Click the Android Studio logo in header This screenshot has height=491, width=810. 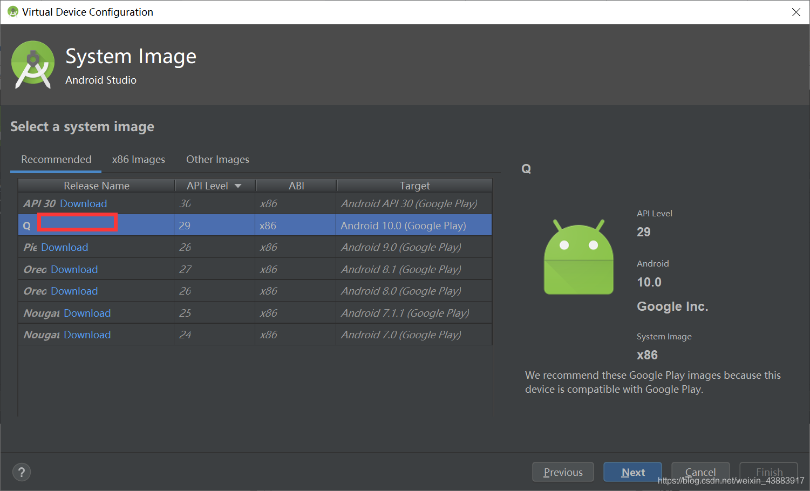(33, 65)
